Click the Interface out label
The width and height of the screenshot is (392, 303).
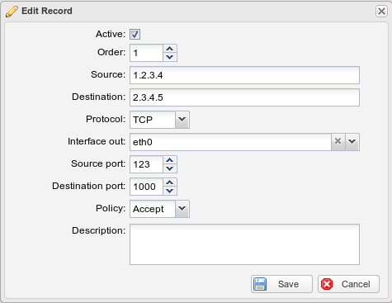[97, 141]
